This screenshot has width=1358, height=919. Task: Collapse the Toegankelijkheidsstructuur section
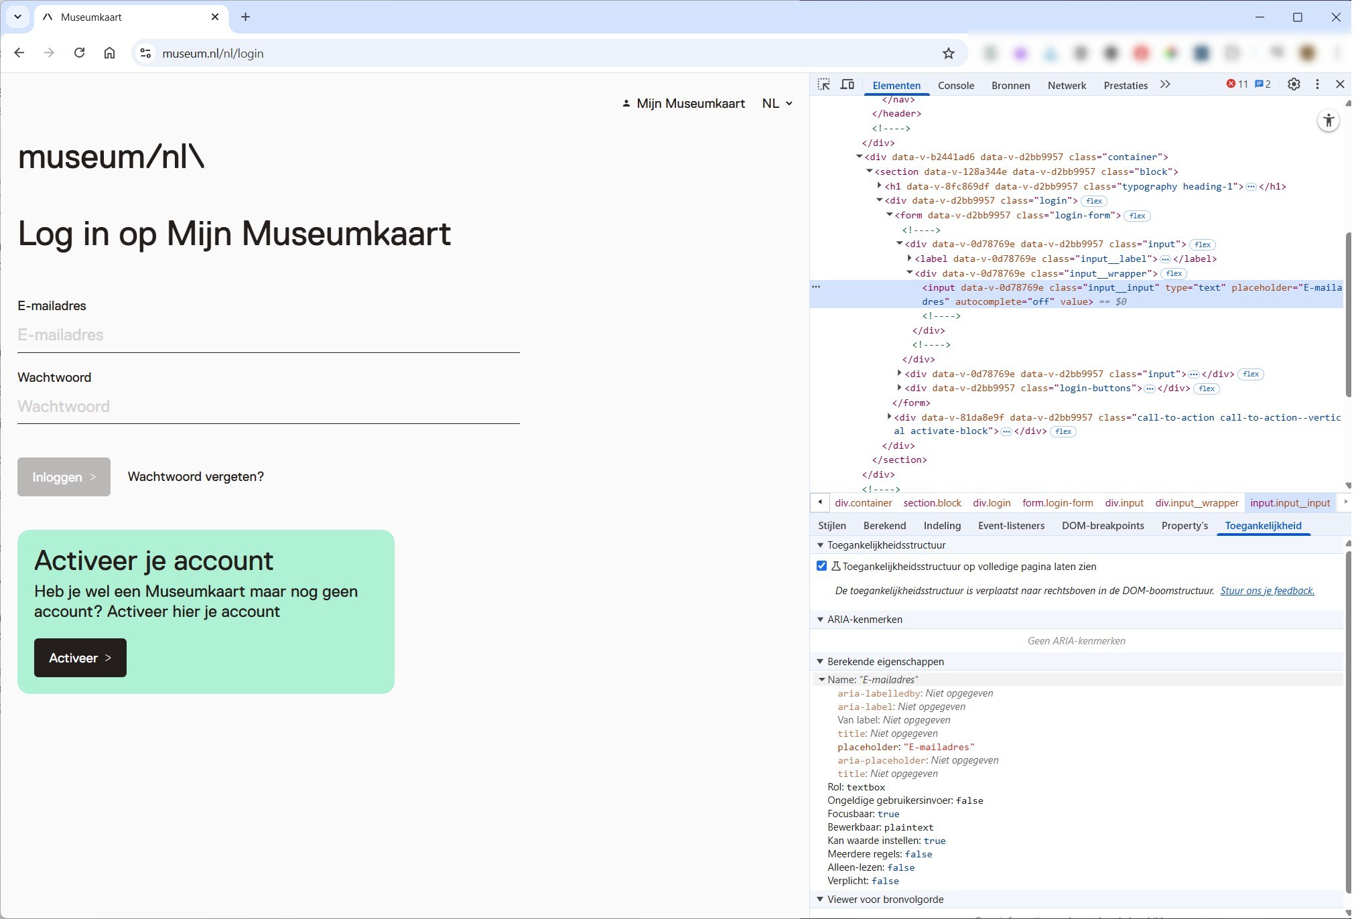click(820, 545)
